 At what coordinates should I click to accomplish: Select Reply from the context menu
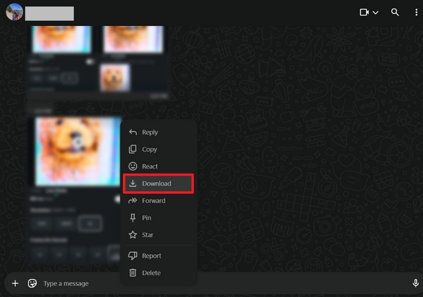[149, 132]
